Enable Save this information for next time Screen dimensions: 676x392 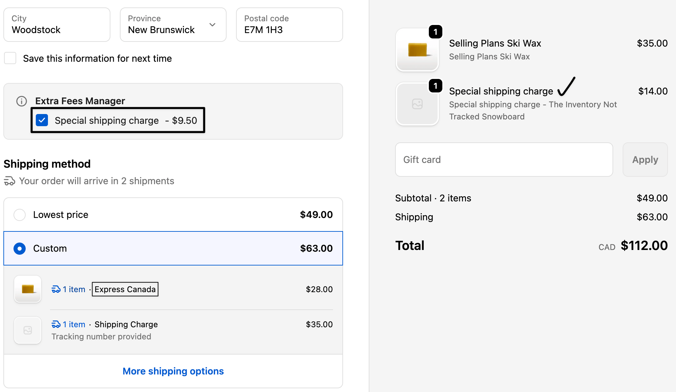(x=10, y=58)
